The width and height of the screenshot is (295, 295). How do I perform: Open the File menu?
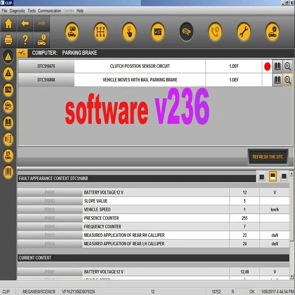pos(4,11)
